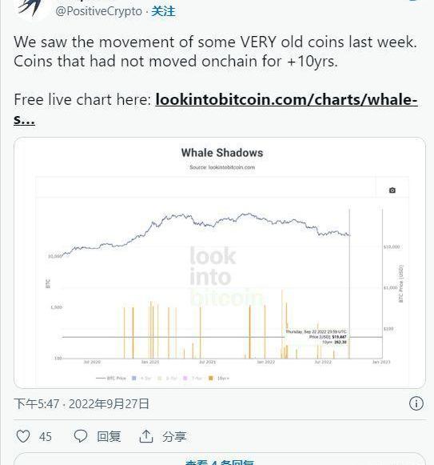Click the reply speech bubble icon
This screenshot has width=434, height=465.
pyautogui.click(x=81, y=436)
